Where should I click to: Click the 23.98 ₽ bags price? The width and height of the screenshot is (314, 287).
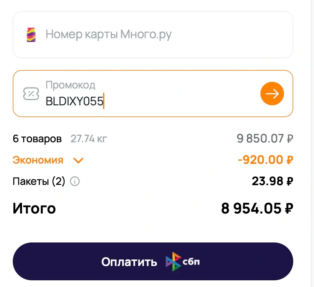click(272, 181)
